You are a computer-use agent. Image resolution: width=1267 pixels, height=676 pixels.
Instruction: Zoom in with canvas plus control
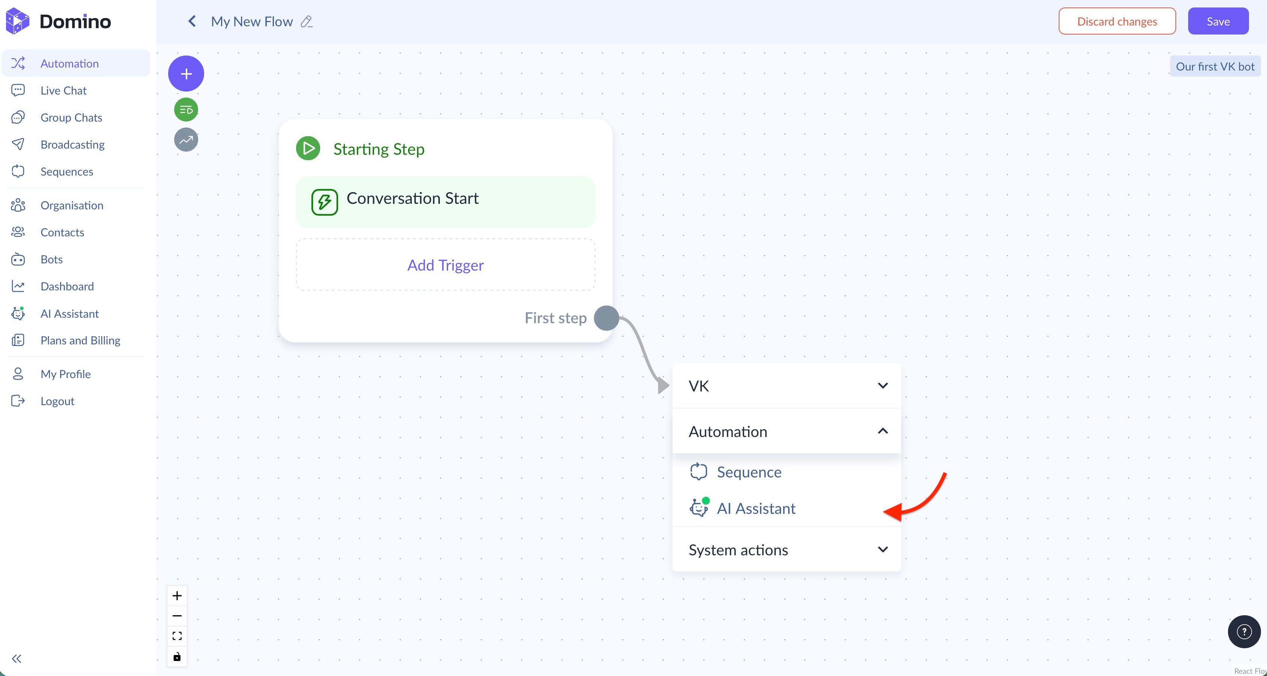177,596
